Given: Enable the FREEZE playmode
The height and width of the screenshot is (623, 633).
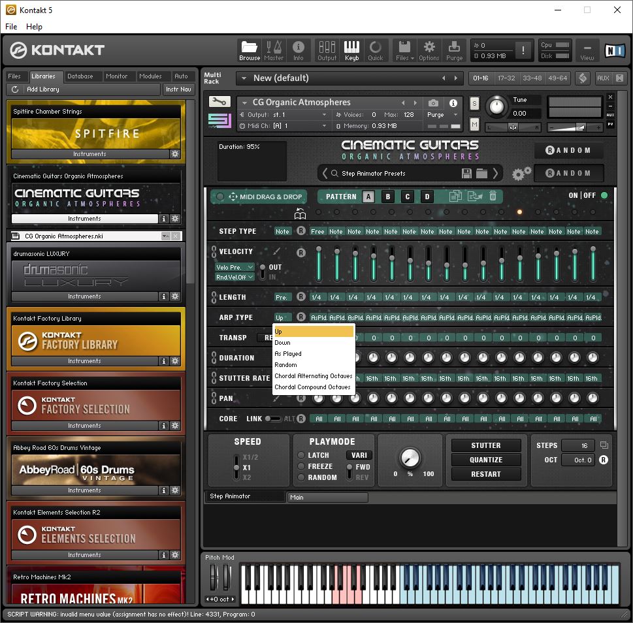Looking at the screenshot, I should (301, 466).
